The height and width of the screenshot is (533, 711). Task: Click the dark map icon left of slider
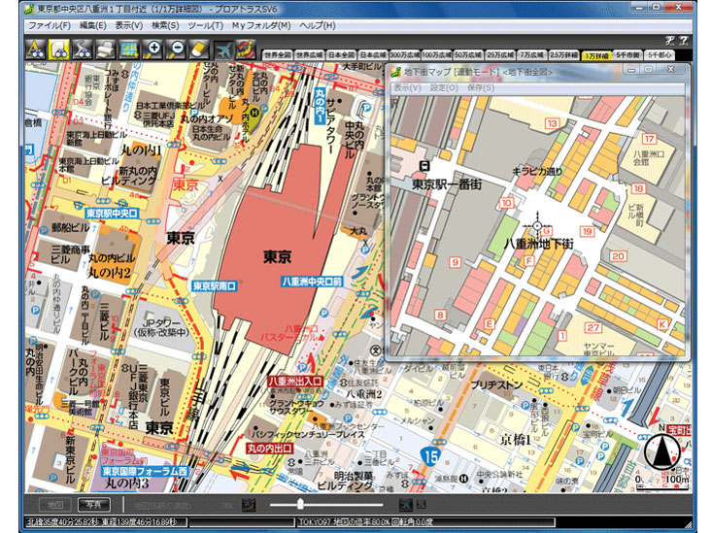(x=249, y=504)
